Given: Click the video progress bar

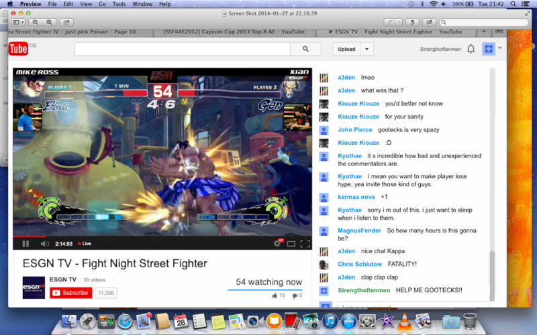Looking at the screenshot, I should pyautogui.click(x=161, y=237).
